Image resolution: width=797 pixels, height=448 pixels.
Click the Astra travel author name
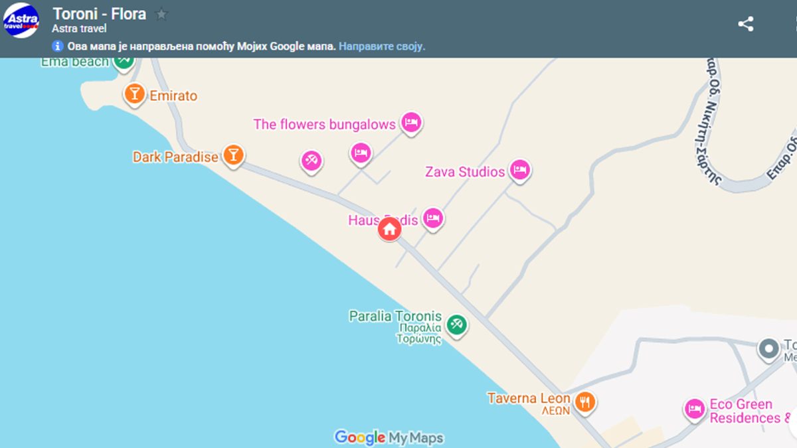tap(79, 29)
